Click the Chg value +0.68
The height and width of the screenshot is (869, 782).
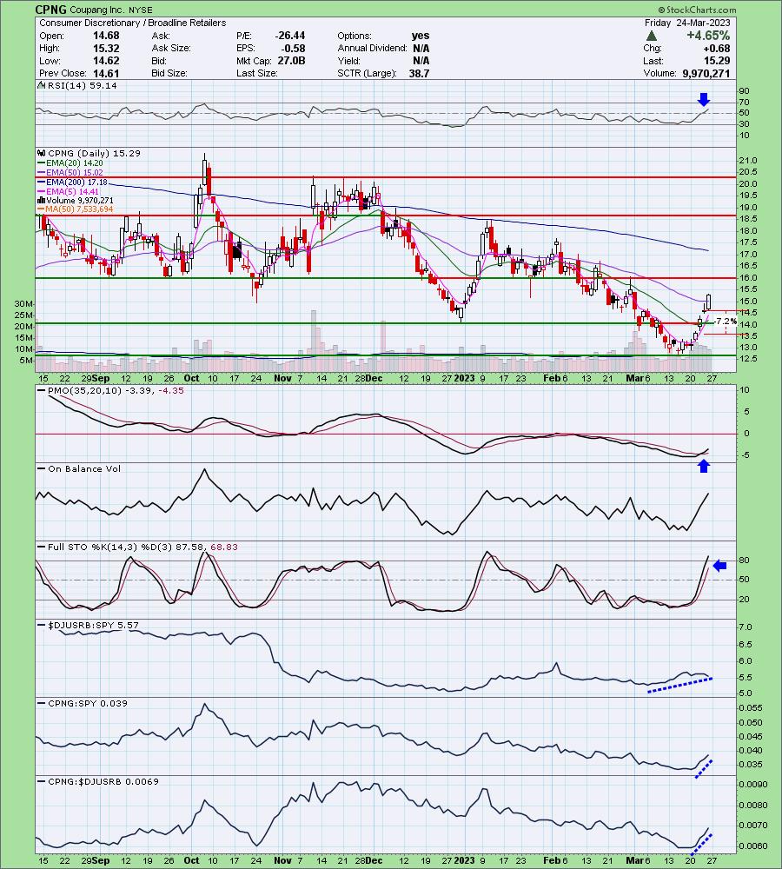(717, 48)
